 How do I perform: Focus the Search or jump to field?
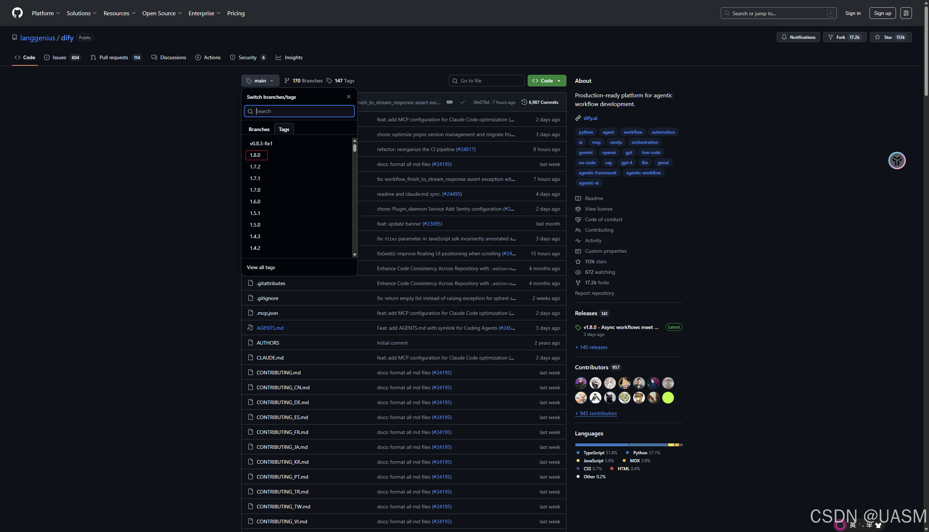tap(778, 13)
